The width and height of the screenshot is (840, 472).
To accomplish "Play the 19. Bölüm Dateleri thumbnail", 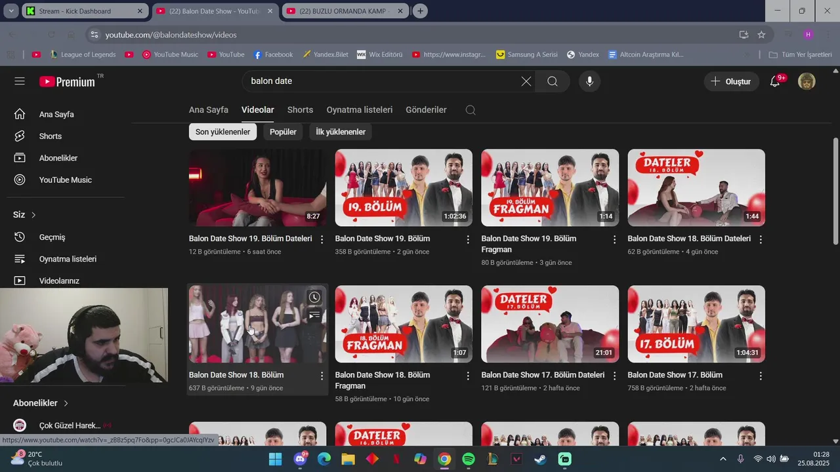I will coord(257,187).
